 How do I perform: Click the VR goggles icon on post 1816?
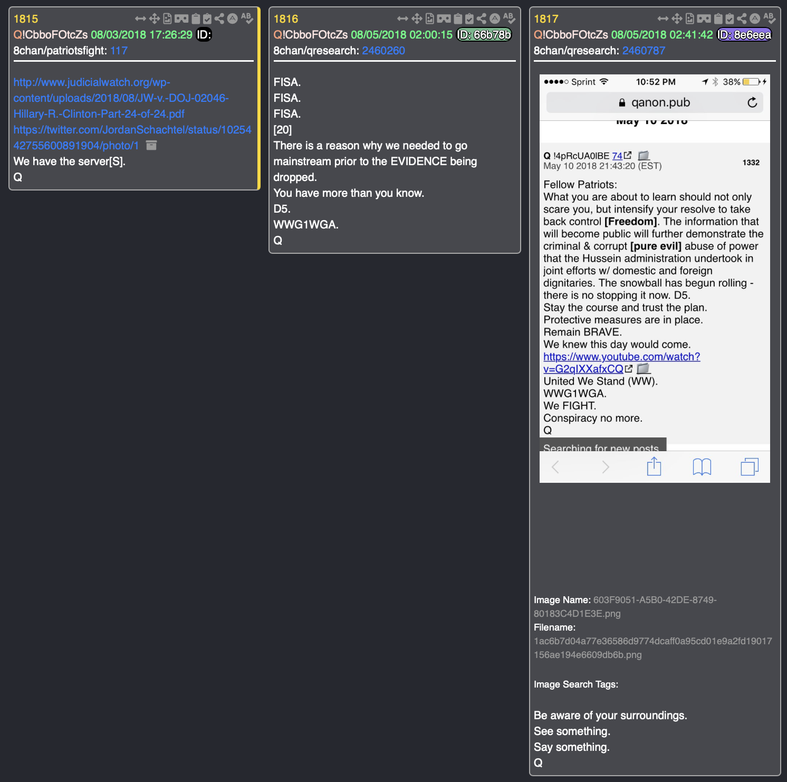(x=444, y=19)
